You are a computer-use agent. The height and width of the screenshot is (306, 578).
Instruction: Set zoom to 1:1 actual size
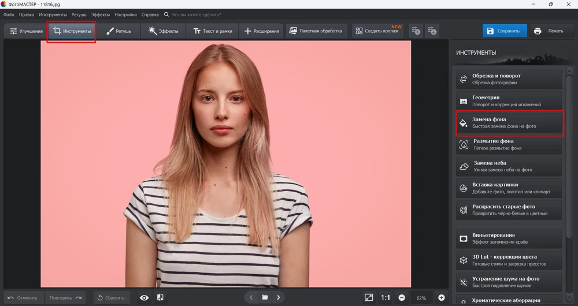386,298
